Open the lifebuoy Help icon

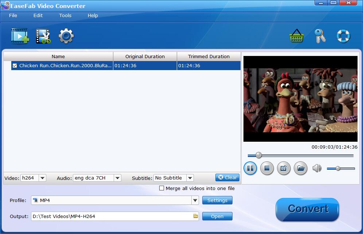pyautogui.click(x=343, y=36)
